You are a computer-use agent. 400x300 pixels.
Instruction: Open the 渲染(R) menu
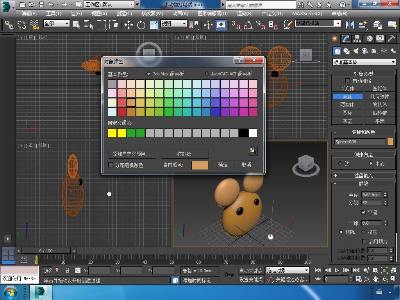coord(245,14)
